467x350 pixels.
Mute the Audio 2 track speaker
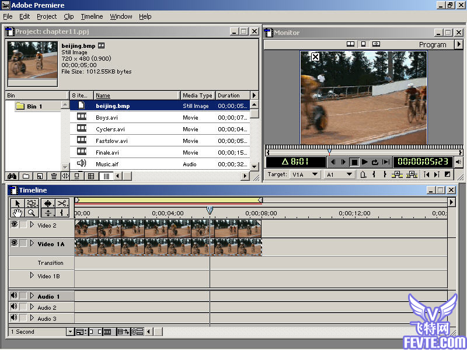coord(14,307)
